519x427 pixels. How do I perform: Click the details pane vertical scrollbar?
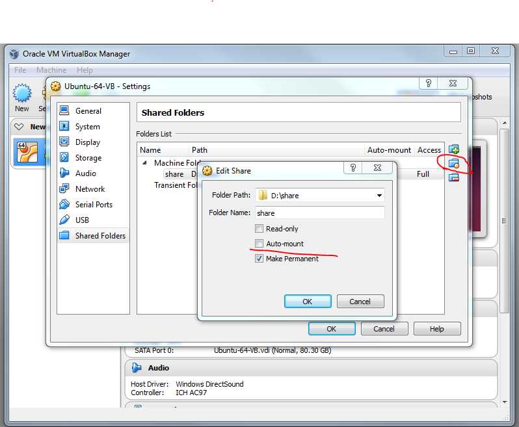click(x=505, y=220)
